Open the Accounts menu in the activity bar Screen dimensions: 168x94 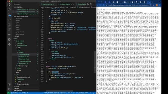(x=9, y=84)
